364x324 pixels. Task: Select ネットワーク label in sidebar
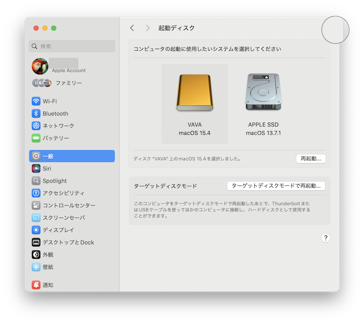pyautogui.click(x=58, y=126)
